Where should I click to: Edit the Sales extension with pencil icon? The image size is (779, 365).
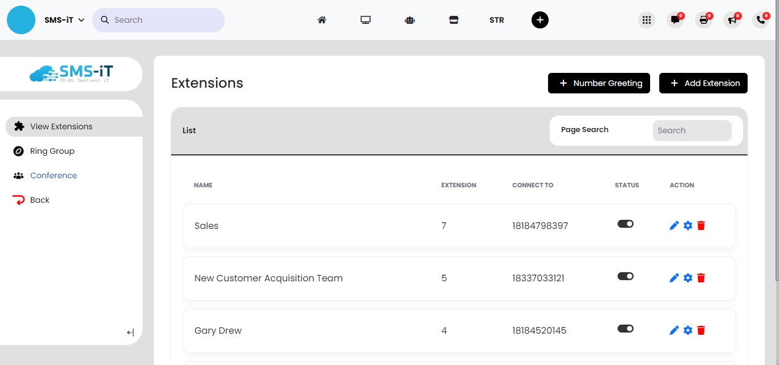point(674,225)
